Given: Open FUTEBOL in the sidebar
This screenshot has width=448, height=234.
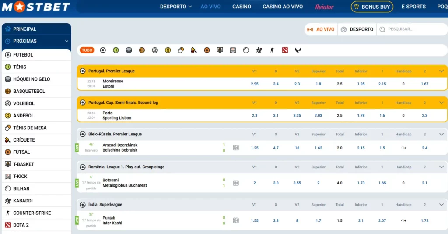Looking at the screenshot, I should [36, 55].
